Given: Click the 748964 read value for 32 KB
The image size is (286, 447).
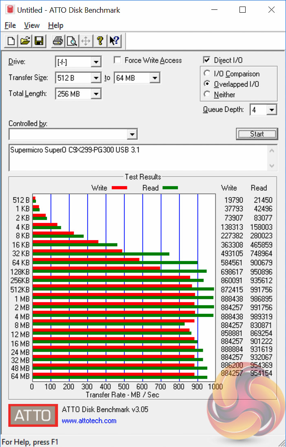Looking at the screenshot, I should 261,254.
